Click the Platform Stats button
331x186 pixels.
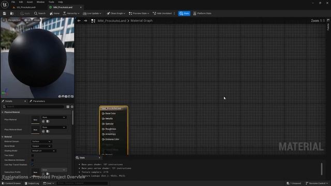pyautogui.click(x=202, y=13)
